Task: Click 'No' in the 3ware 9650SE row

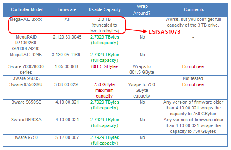Action: (142, 102)
